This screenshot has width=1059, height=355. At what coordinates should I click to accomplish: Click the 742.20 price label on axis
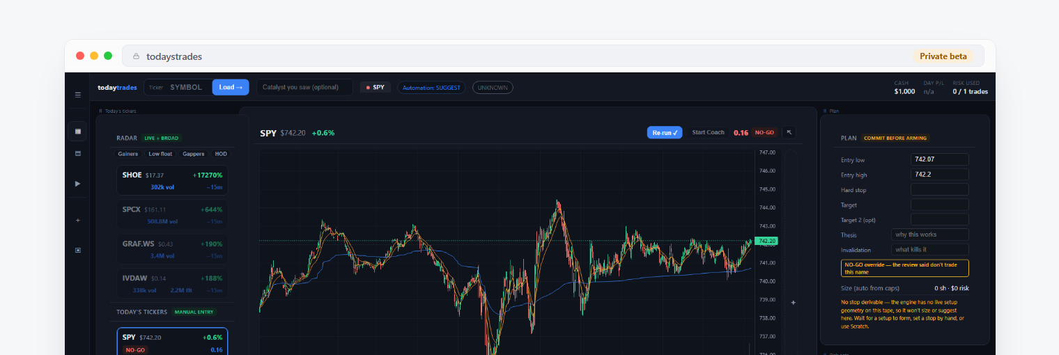[x=766, y=242]
